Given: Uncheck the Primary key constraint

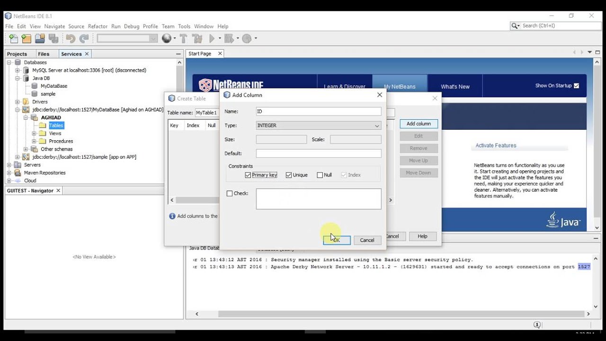Looking at the screenshot, I should coord(248,175).
